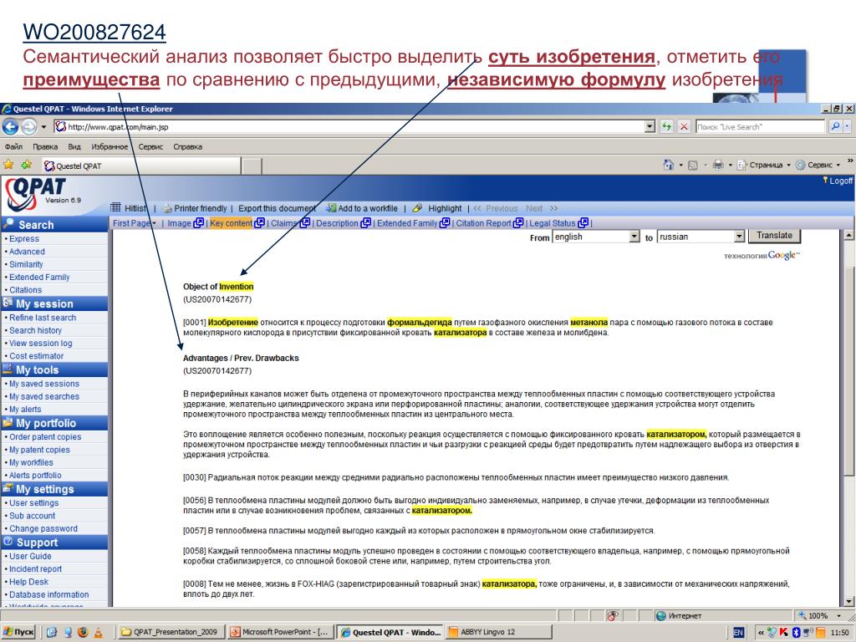856x642 pixels.
Task: Open Key content in new window icon
Action: [x=259, y=222]
